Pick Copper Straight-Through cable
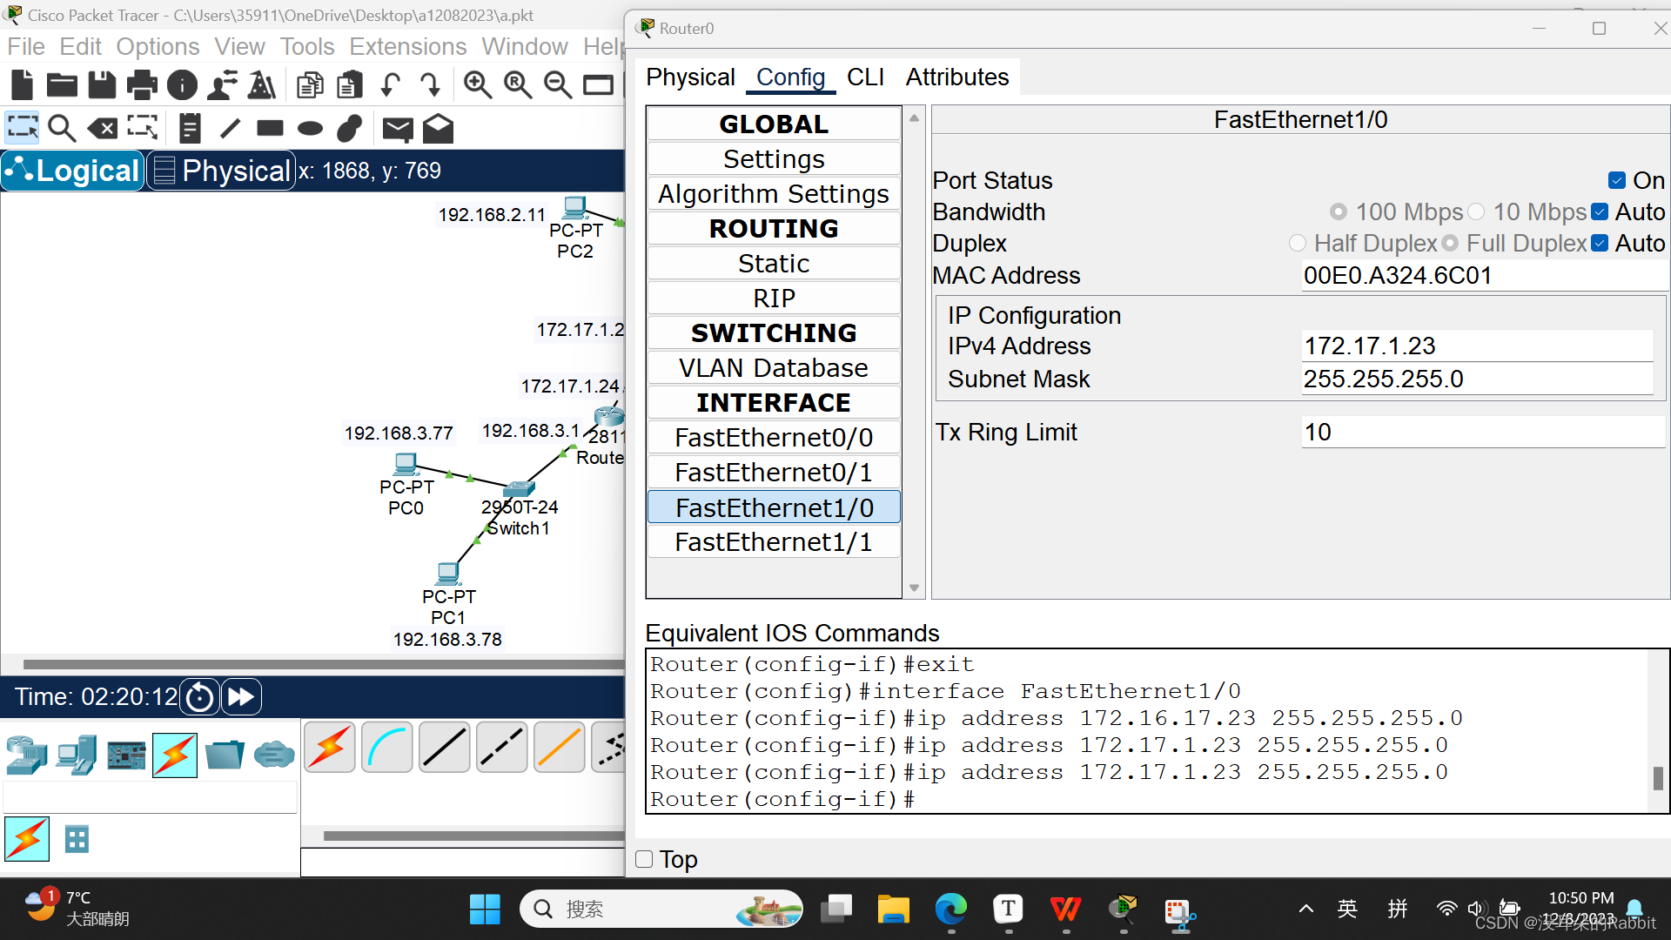The image size is (1671, 940). tap(445, 748)
